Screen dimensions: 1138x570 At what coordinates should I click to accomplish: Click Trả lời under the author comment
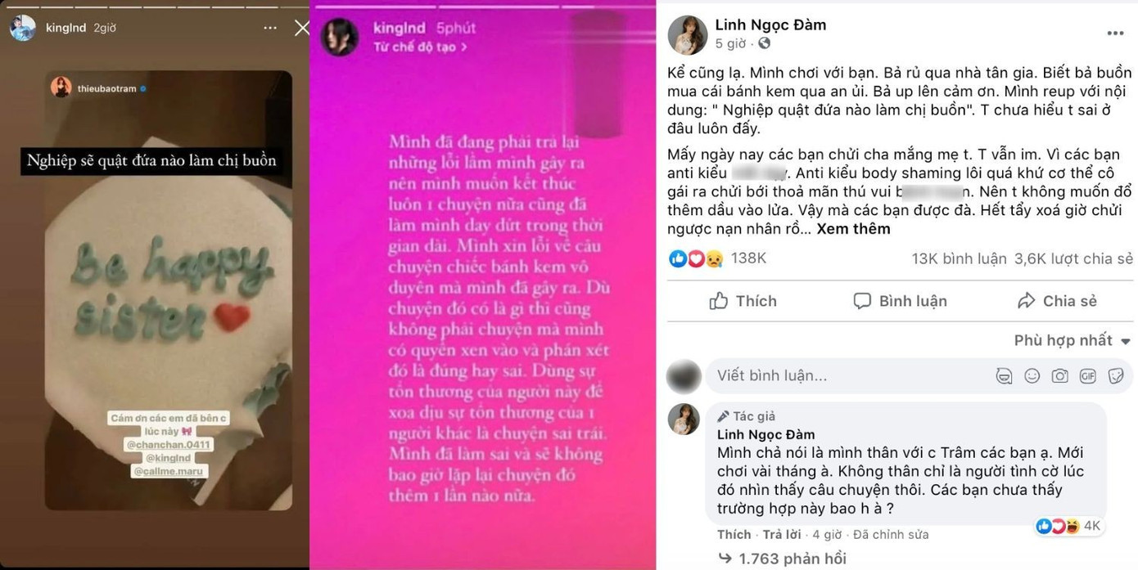tap(782, 534)
